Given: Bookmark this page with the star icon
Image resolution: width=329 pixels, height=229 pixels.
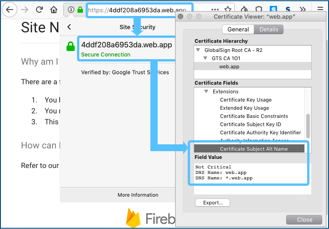Looking at the screenshot, I should click(228, 9).
